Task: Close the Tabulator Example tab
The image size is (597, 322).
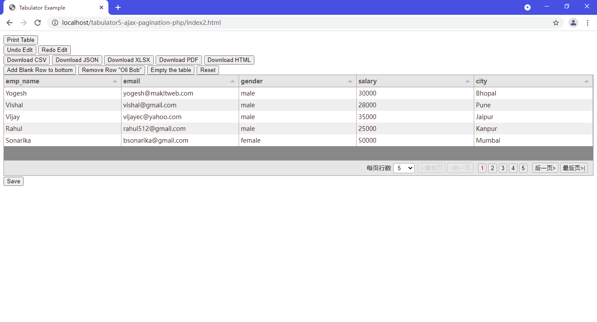Action: click(101, 7)
